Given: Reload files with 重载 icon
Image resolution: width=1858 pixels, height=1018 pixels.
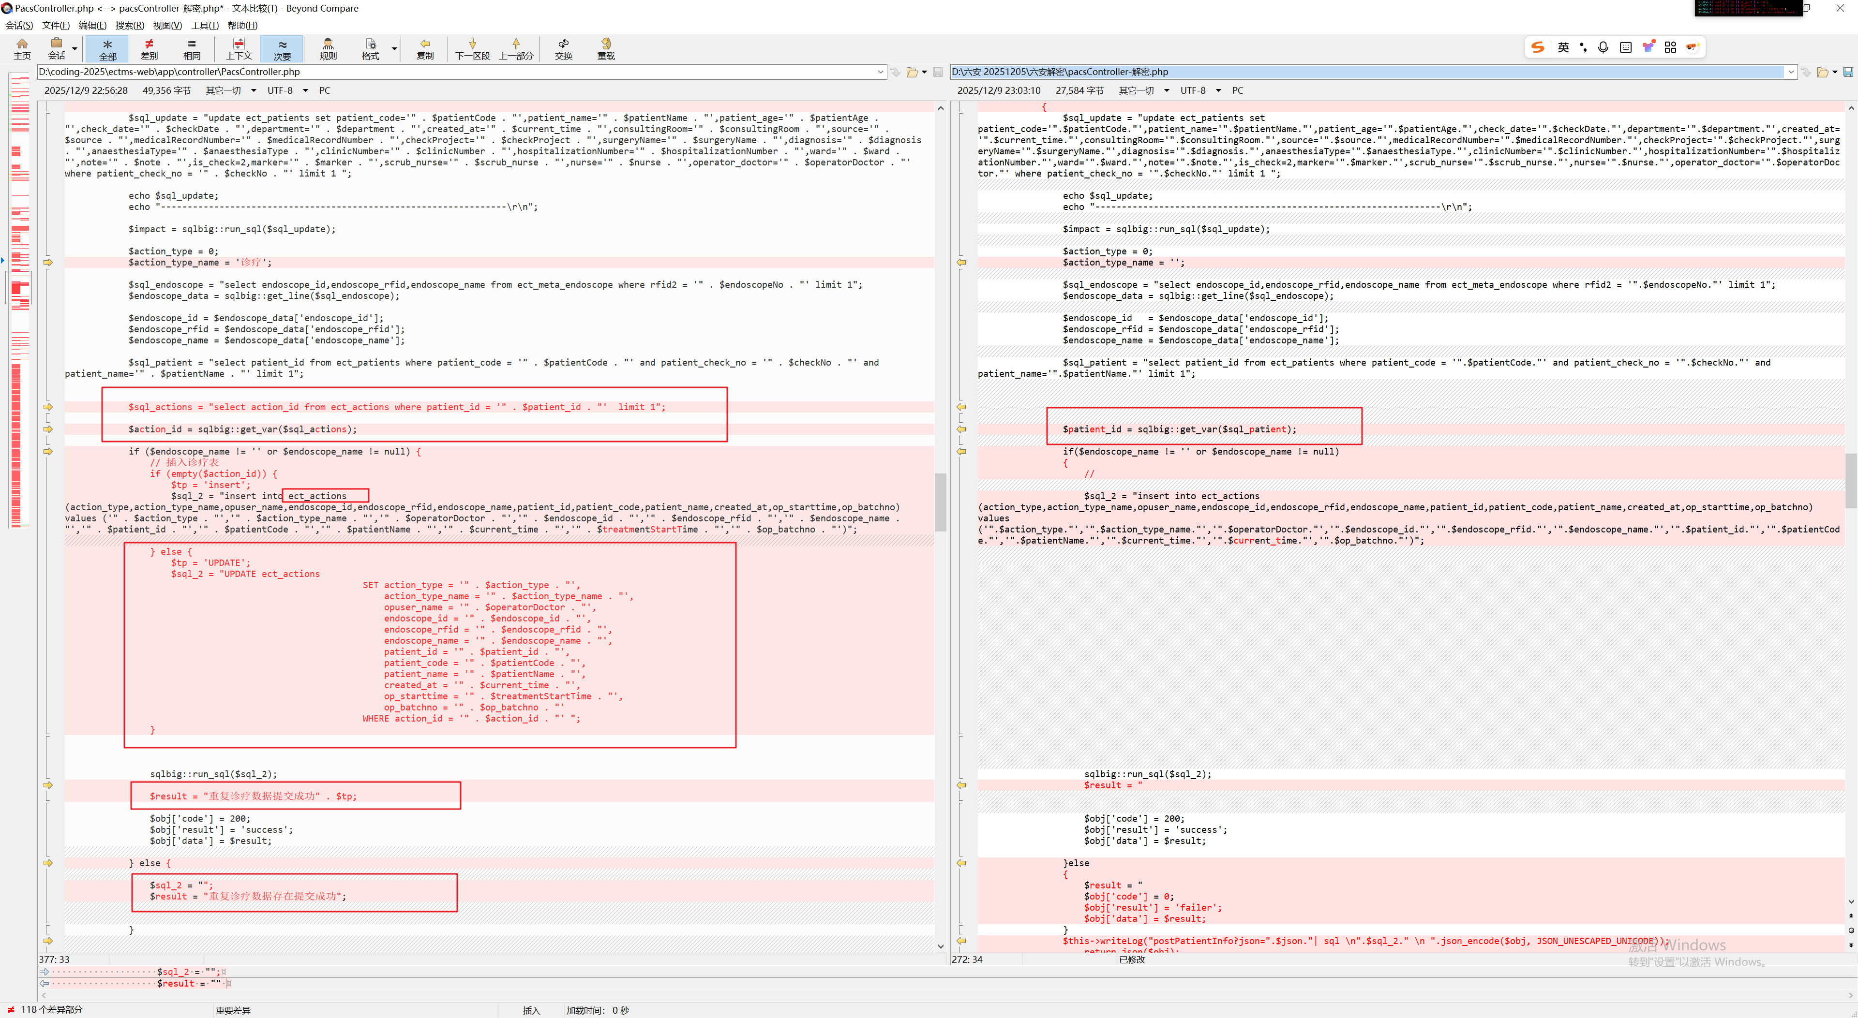Looking at the screenshot, I should coord(606,49).
